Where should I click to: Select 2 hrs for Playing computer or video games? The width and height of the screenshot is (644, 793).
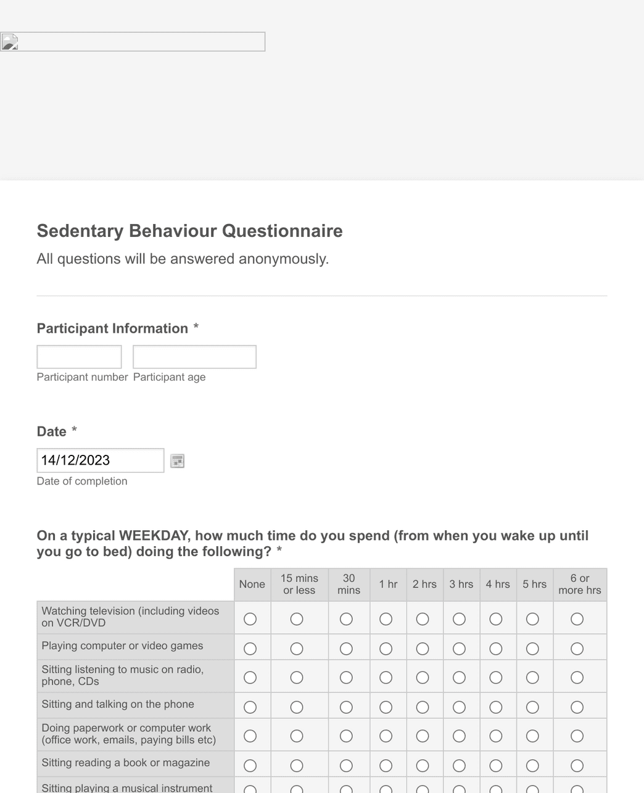point(423,648)
